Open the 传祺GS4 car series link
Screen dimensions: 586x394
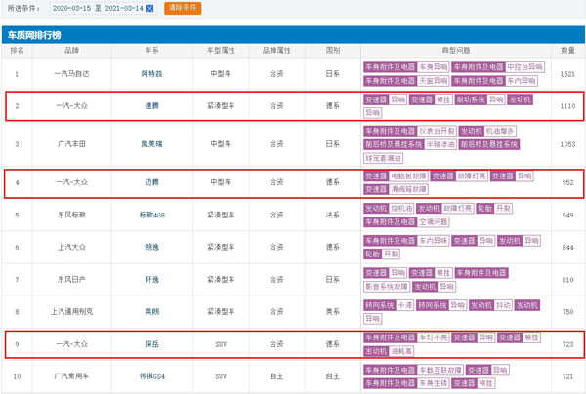pyautogui.click(x=151, y=376)
